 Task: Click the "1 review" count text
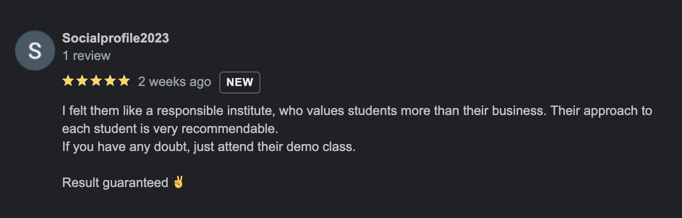pos(86,55)
